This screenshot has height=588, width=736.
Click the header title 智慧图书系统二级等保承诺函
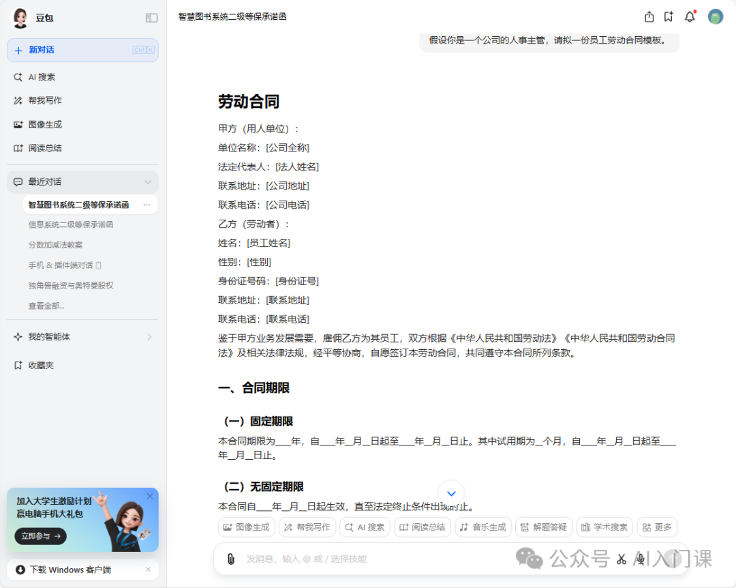click(232, 17)
